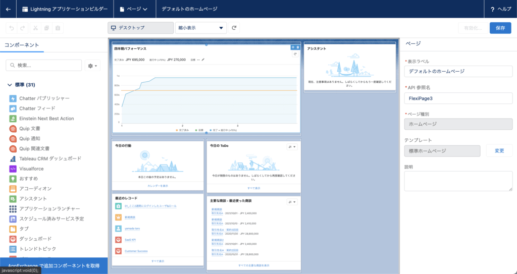Click the undo icon in toolbar
Viewport: 517px width, 274px height.
point(12,28)
